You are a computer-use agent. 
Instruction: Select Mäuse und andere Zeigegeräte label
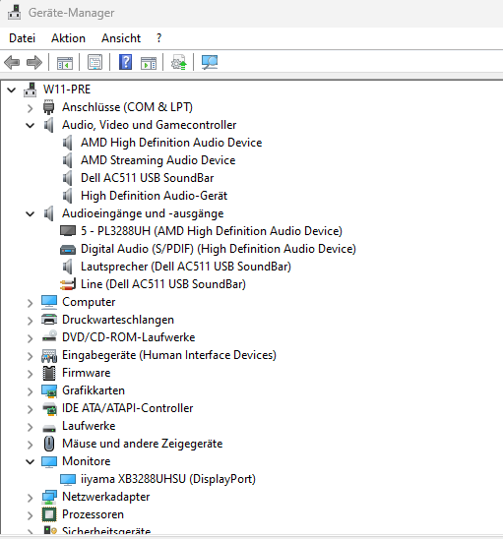point(142,444)
